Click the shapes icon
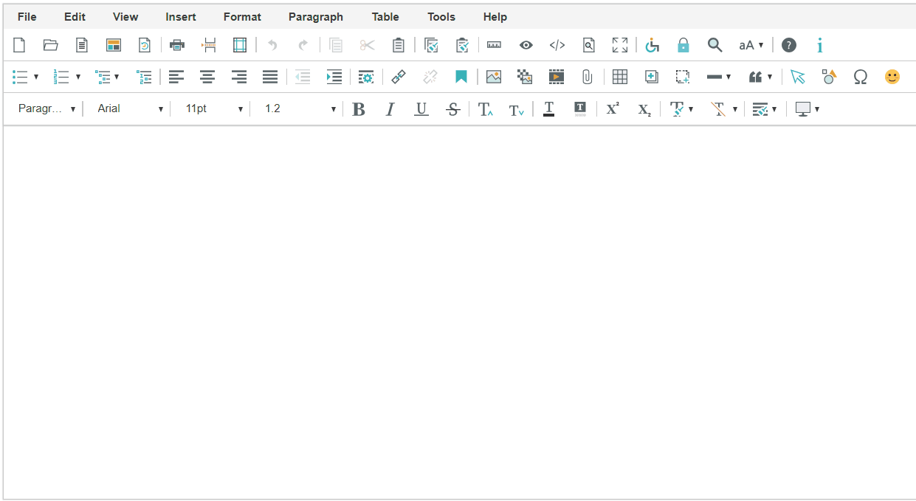This screenshot has height=501, width=916. tap(829, 77)
